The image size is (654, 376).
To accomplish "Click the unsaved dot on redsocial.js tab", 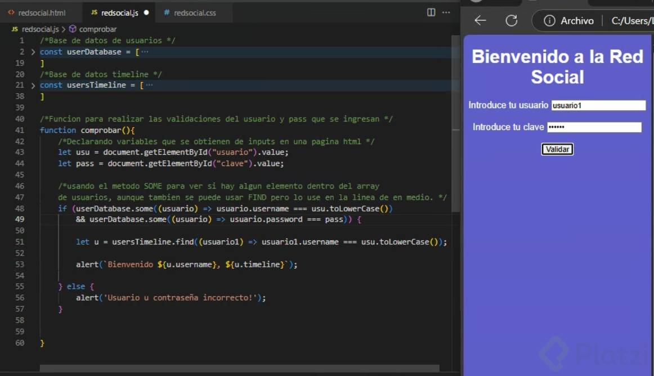I will click(146, 12).
